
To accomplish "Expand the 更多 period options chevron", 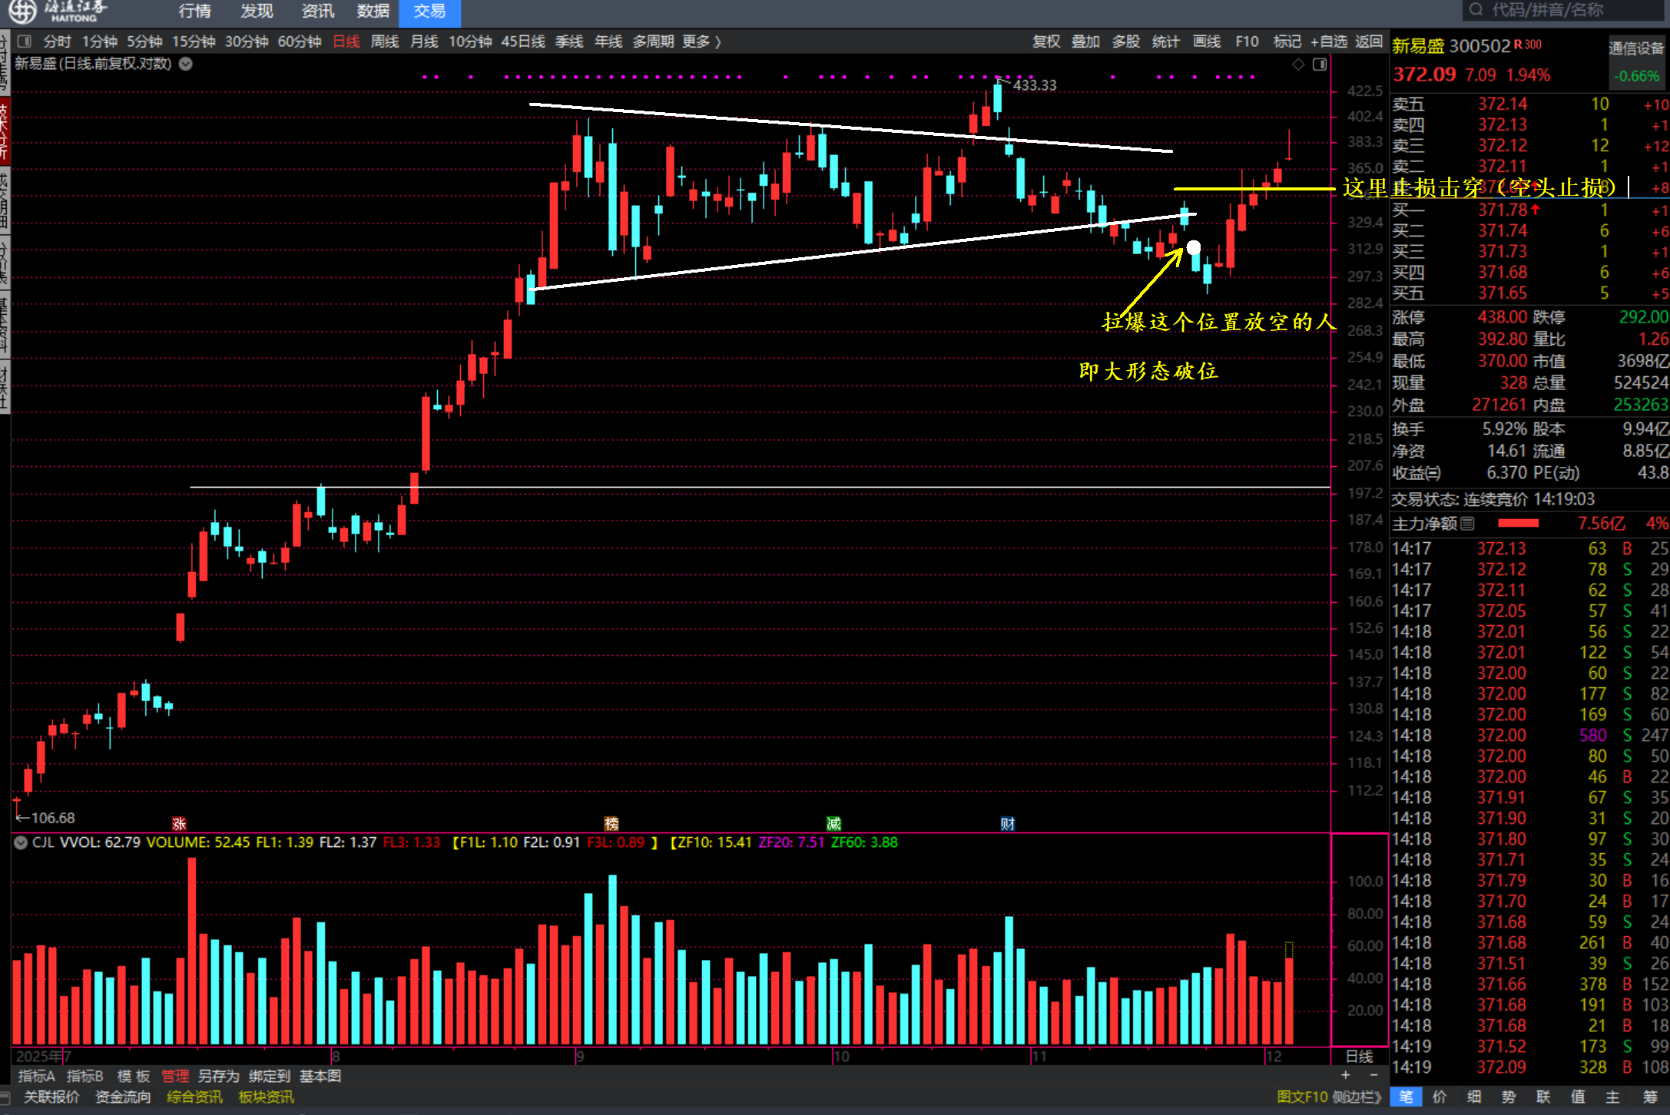I will tap(717, 41).
